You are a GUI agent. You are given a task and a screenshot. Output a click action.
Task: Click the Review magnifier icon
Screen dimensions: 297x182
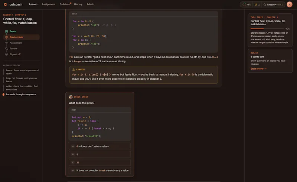[6, 49]
